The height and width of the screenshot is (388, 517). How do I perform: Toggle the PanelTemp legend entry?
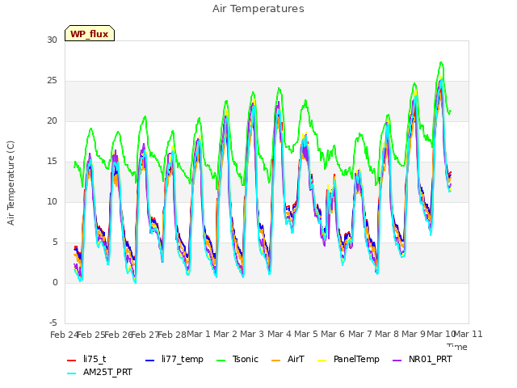coord(348,359)
